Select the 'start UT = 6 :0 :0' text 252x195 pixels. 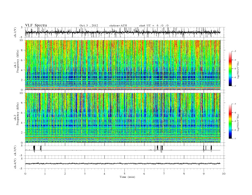point(154,25)
